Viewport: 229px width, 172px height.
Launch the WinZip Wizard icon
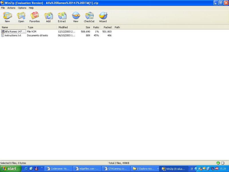point(103,16)
